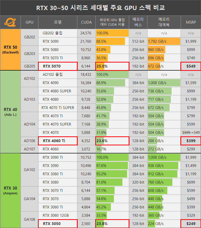Click the highlighted RTX 4060 Ti model cell

point(58,141)
